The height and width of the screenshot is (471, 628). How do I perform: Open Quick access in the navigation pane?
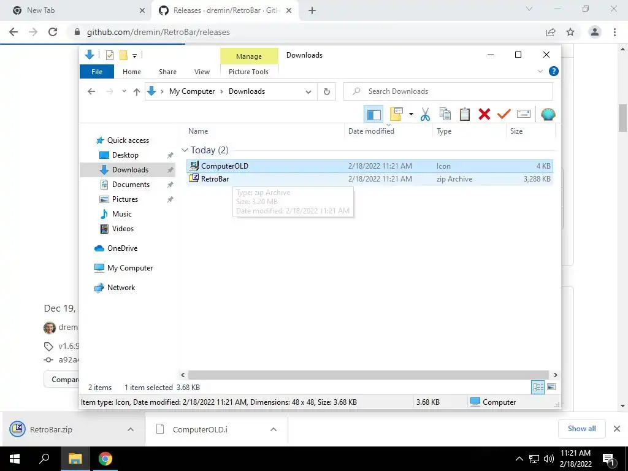128,140
